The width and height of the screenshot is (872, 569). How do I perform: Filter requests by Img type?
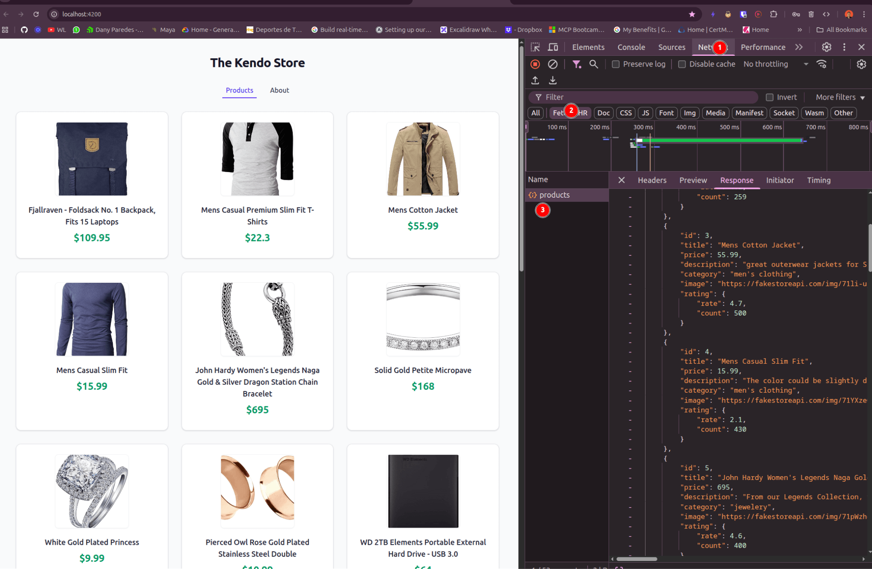689,113
